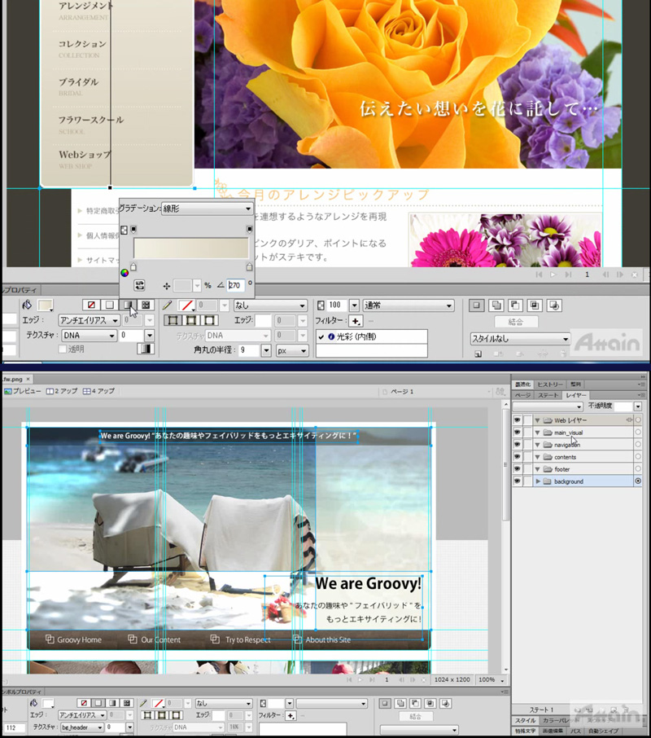Toggle visibility of the footer layer
Image resolution: width=651 pixels, height=738 pixels.
[x=517, y=469]
